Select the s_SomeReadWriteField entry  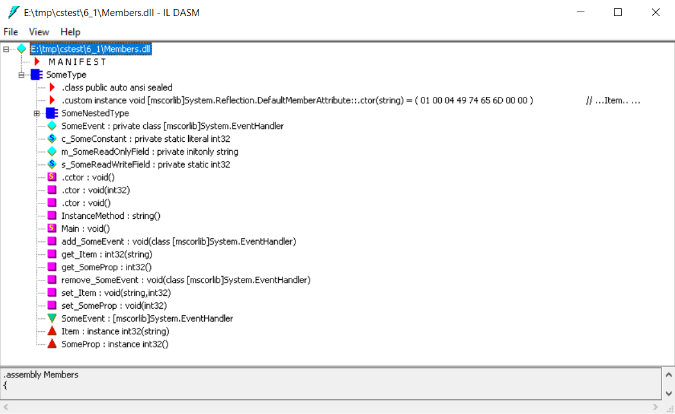[x=145, y=165]
